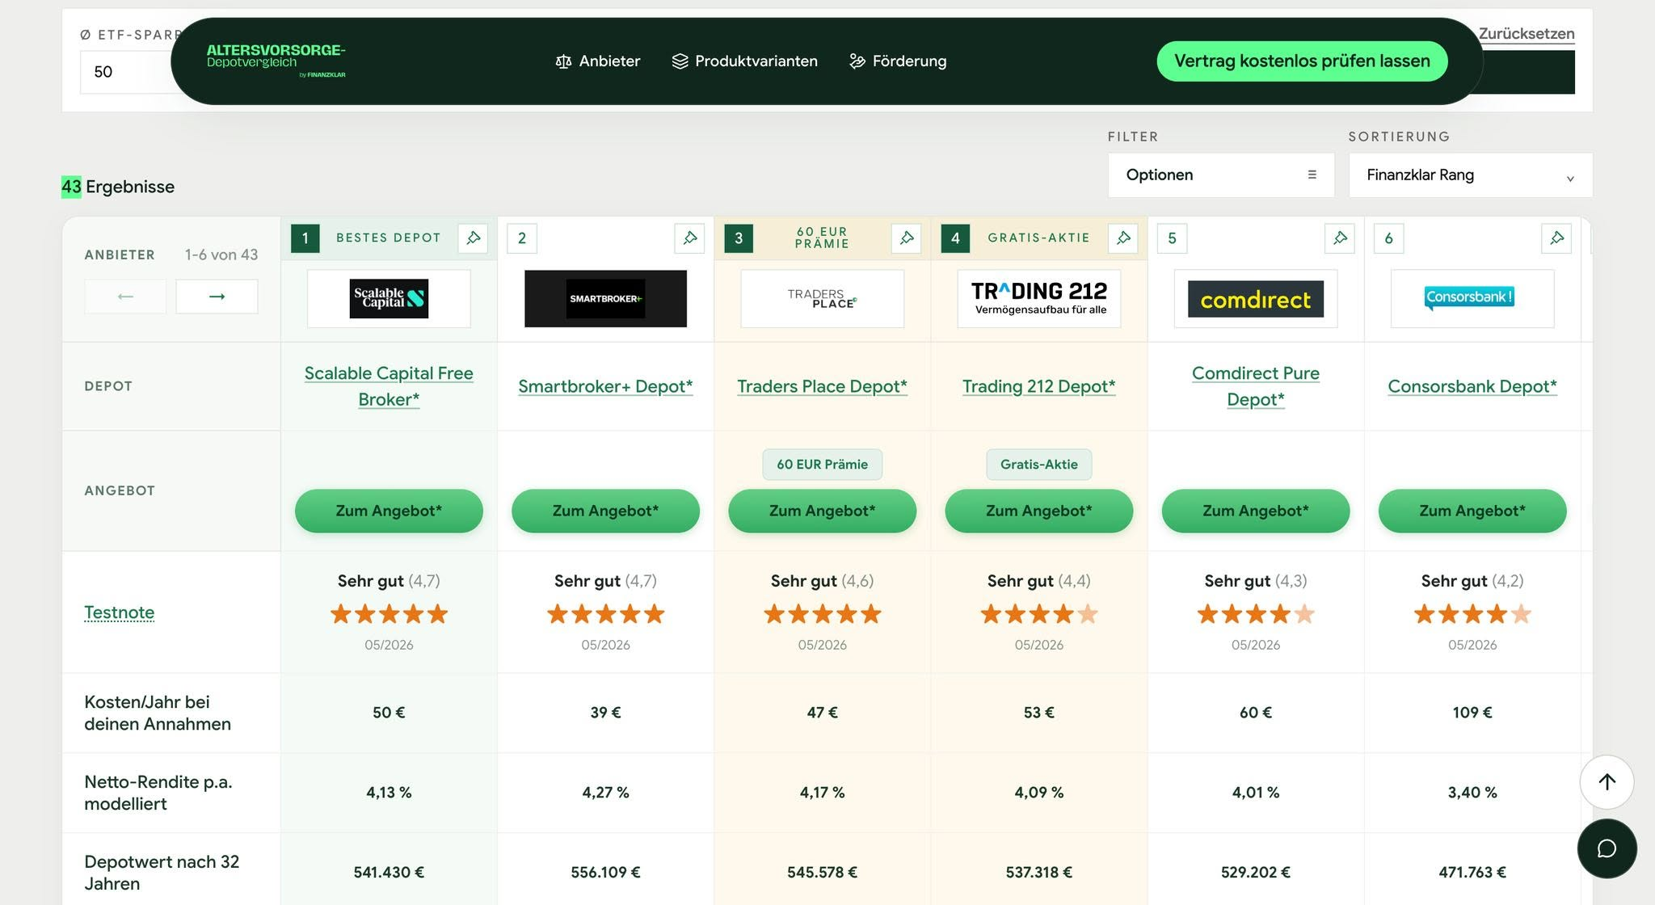Screen dimensions: 1655x905
Task: Click the Consorsbank logo
Action: pyautogui.click(x=1472, y=299)
